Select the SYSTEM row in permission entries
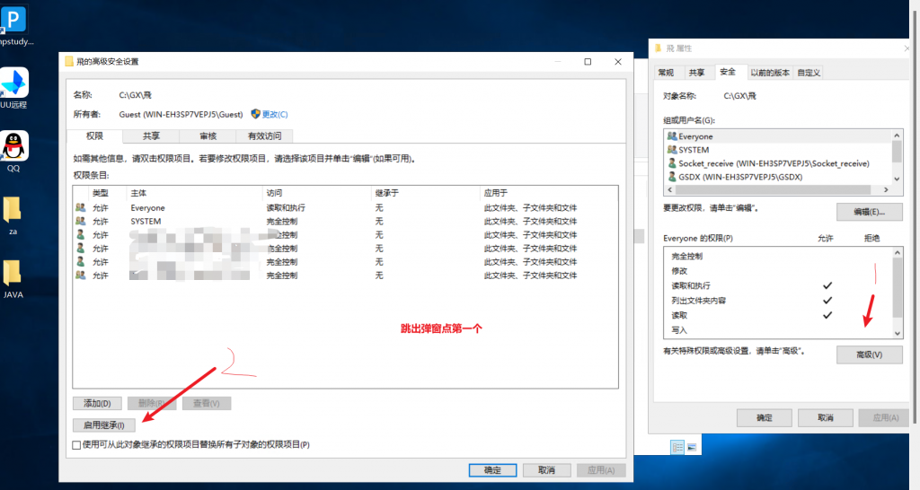Viewport: 920px width, 490px height. 146,221
